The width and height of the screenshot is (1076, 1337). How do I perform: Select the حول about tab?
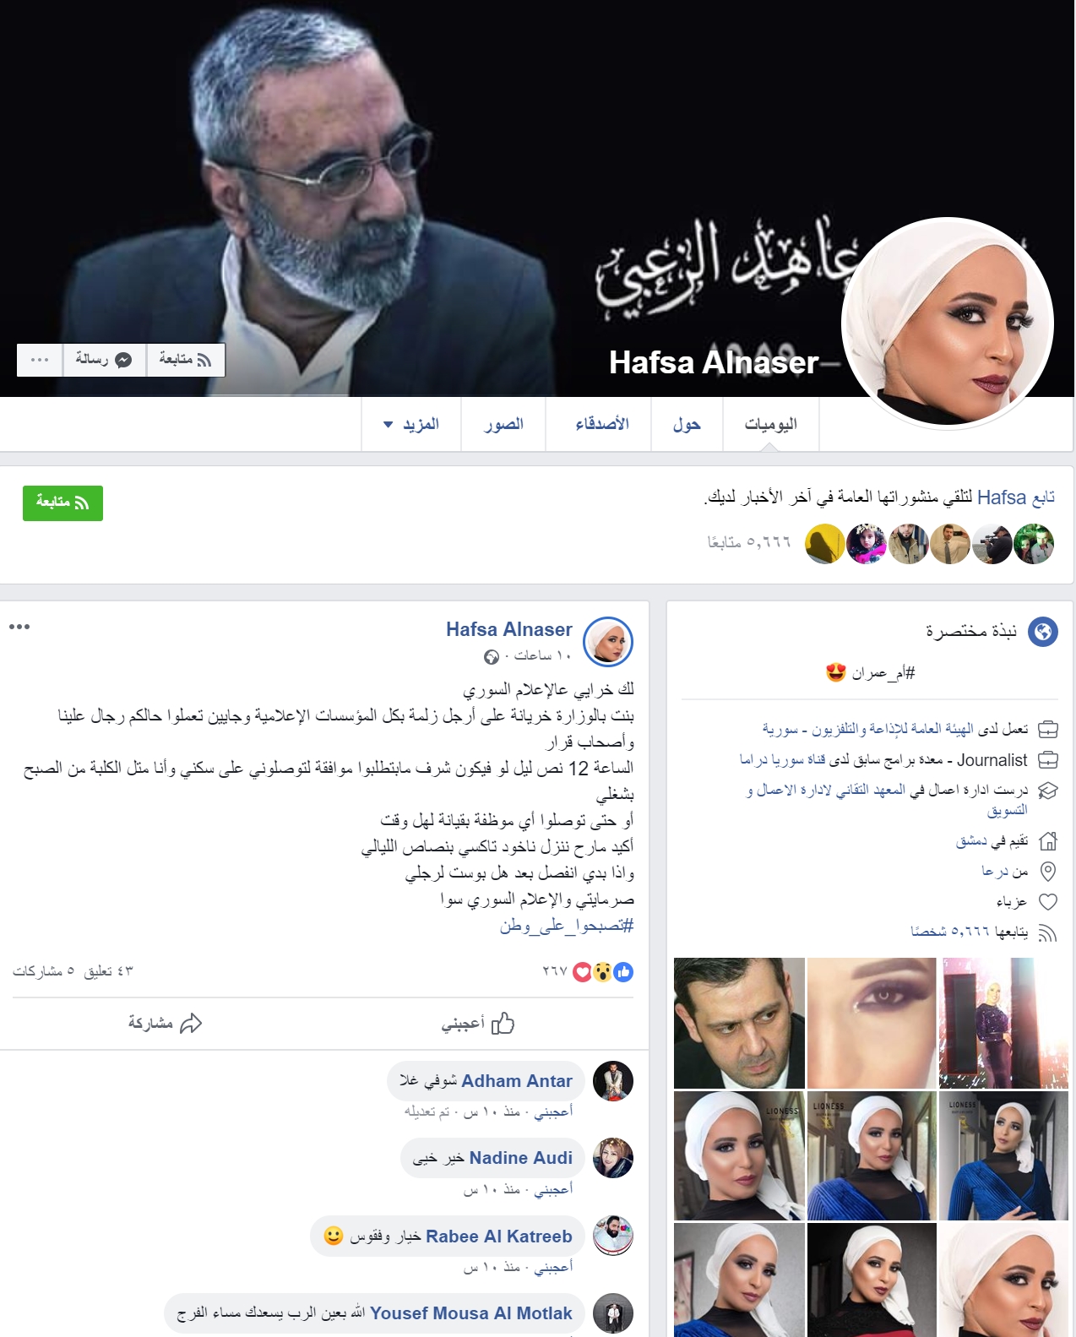point(687,424)
